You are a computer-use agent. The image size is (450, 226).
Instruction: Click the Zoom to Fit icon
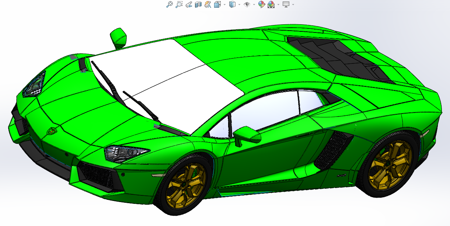[170, 4]
